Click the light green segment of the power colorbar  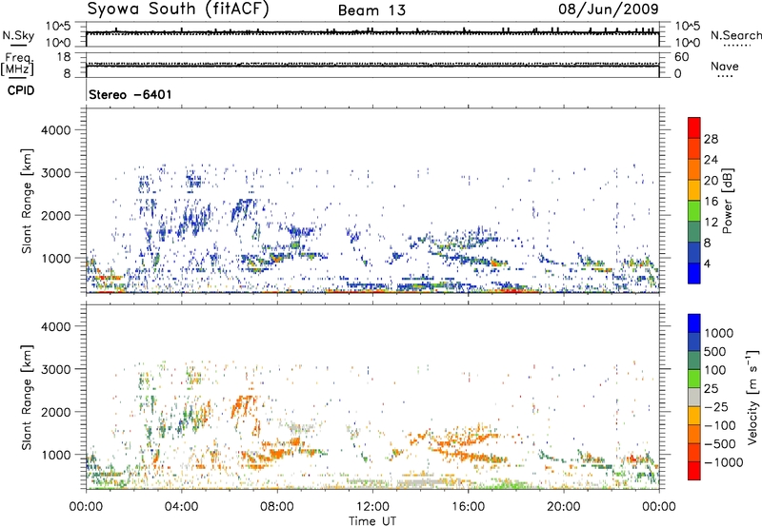(694, 210)
